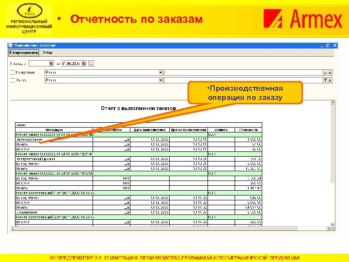Click the vertical scrollbar thumb
Screen dimensions: 349x262
coord(333,144)
